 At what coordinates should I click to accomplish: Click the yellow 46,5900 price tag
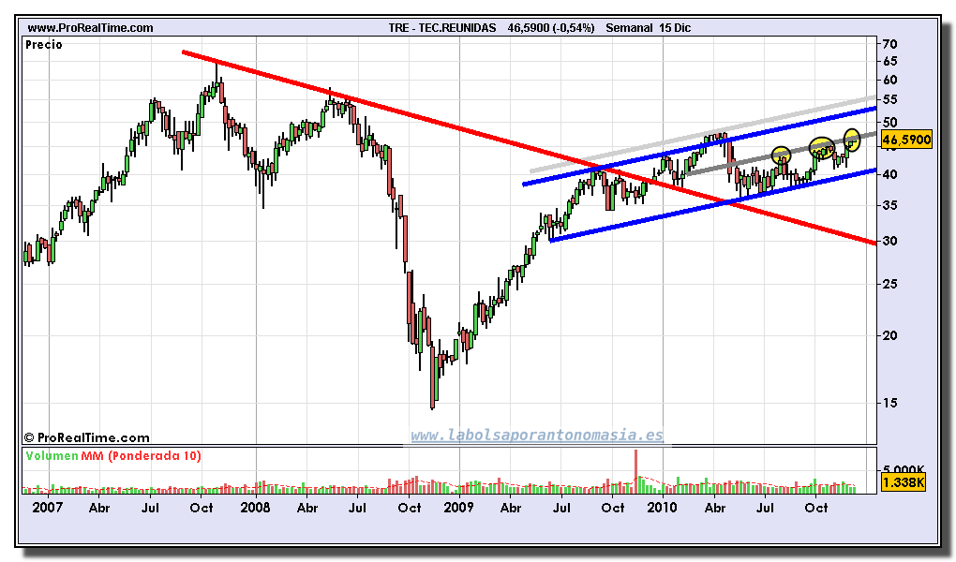(906, 140)
